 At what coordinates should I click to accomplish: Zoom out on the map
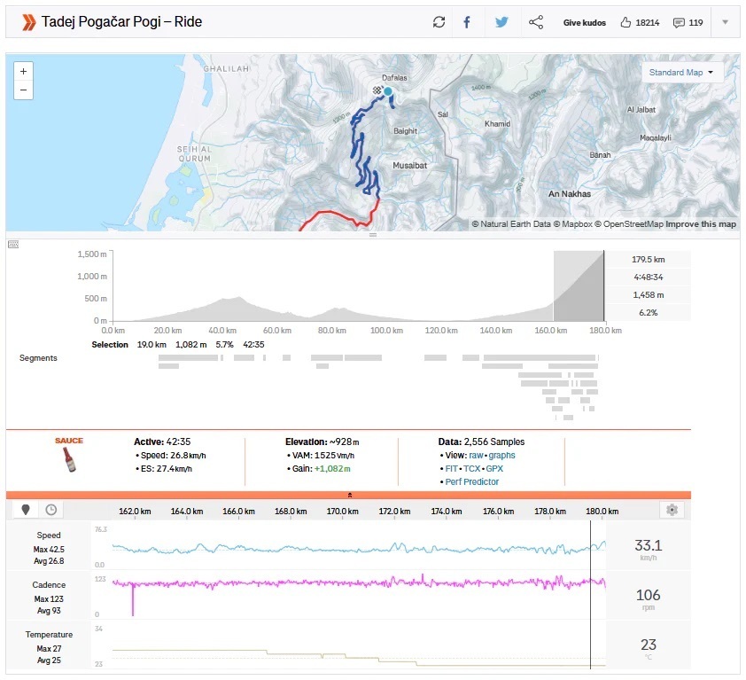[23, 90]
